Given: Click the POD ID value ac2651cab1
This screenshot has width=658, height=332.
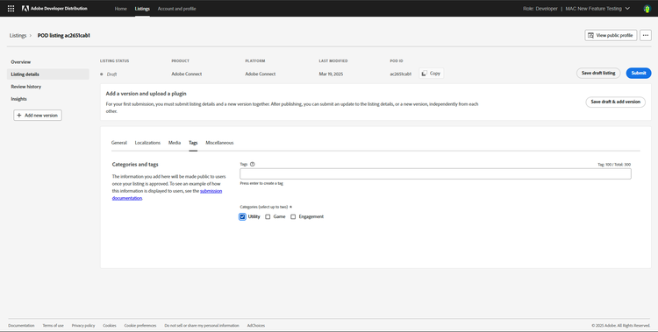Looking at the screenshot, I should coord(400,74).
